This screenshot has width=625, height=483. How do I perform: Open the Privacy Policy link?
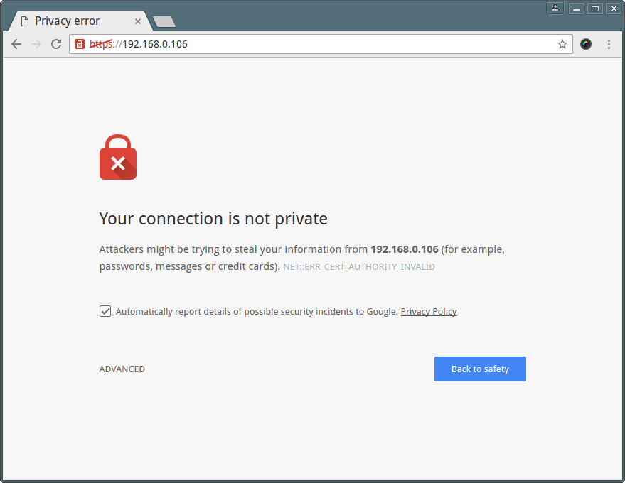[x=429, y=311]
